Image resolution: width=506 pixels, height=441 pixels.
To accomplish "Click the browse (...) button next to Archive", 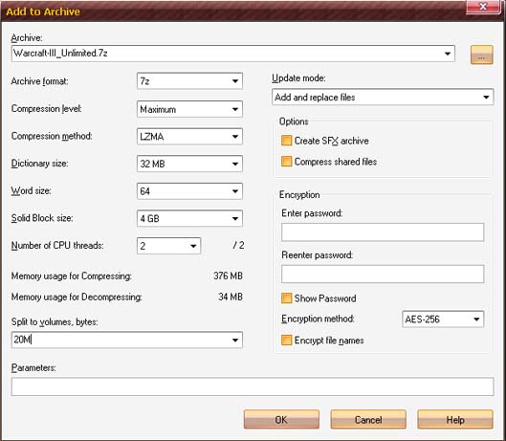I will tap(481, 55).
